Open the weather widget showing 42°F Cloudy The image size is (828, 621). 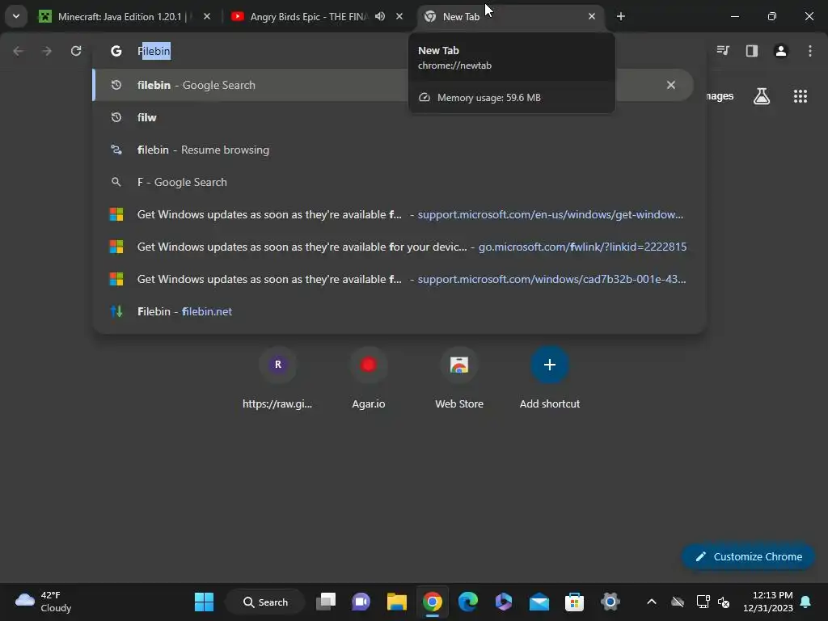point(44,602)
